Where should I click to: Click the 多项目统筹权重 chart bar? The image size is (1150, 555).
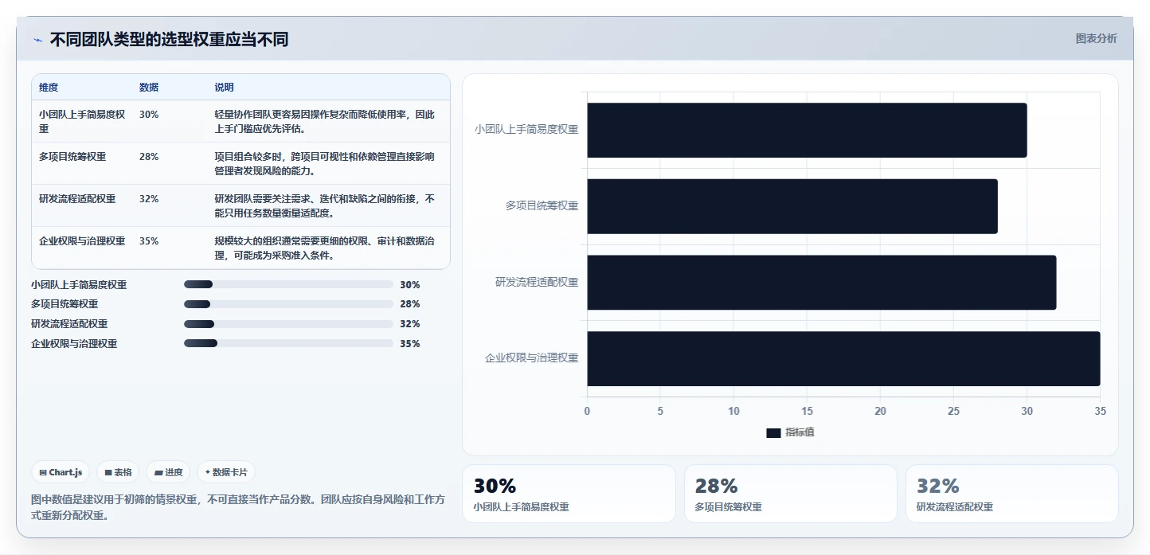pyautogui.click(x=792, y=206)
